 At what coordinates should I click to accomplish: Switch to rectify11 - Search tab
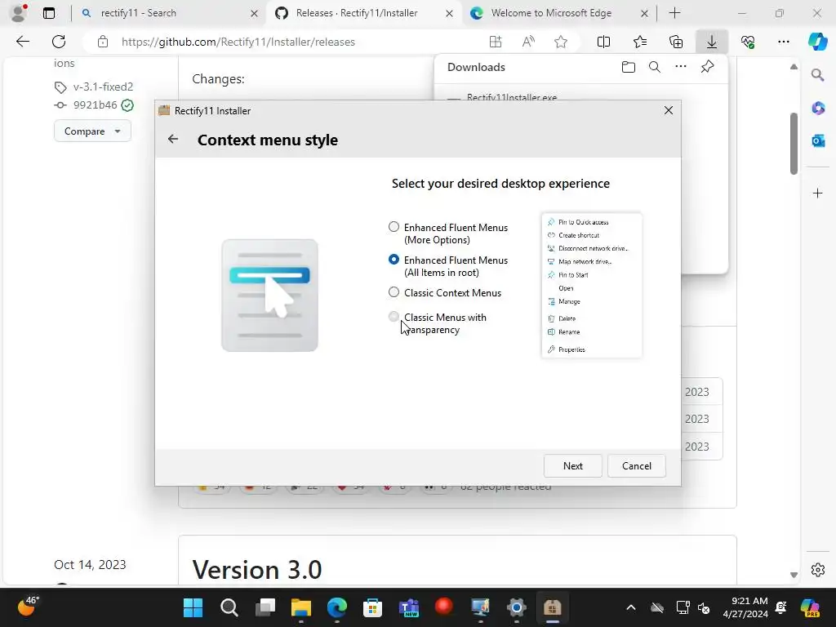pyautogui.click(x=168, y=13)
